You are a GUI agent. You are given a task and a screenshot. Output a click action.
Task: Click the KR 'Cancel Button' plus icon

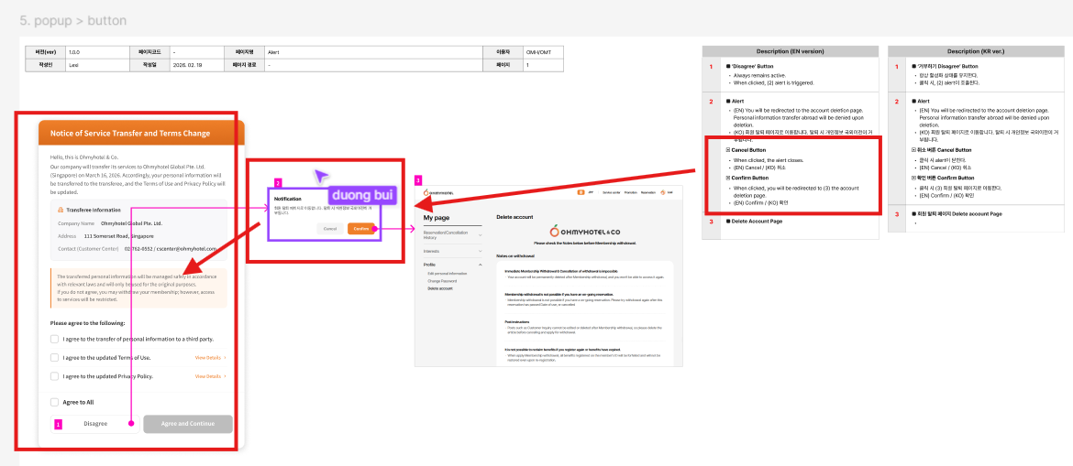pyautogui.click(x=914, y=149)
